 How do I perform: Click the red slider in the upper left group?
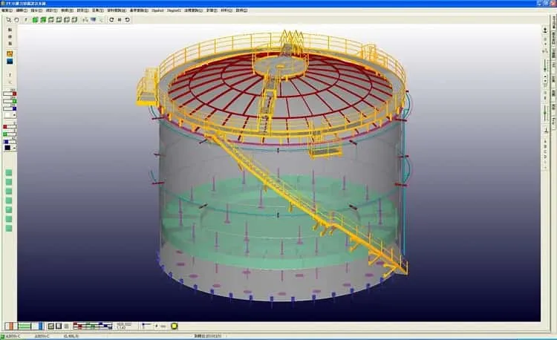(x=10, y=94)
